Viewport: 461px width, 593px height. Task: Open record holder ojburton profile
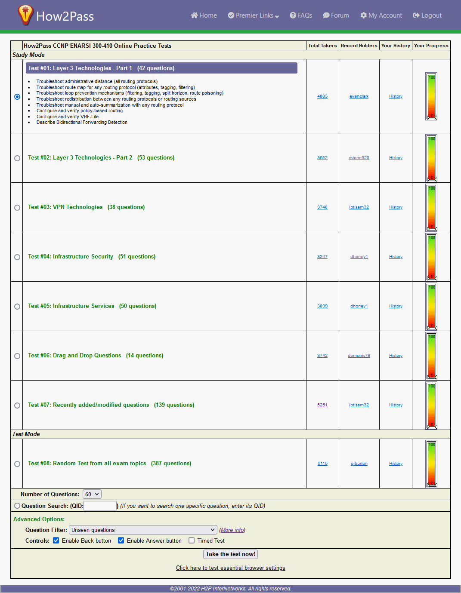[x=359, y=464]
